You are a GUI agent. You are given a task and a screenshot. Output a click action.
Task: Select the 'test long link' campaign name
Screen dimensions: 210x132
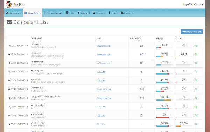click(x=37, y=70)
